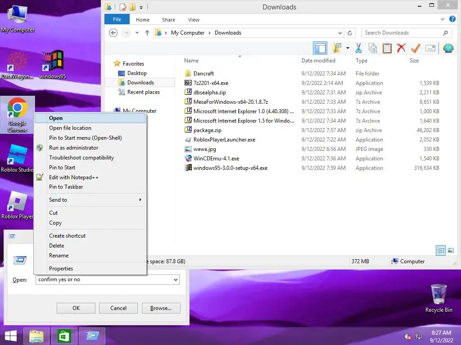This screenshot has width=461, height=345.
Task: Click the Back navigation arrow
Action: tap(113, 33)
